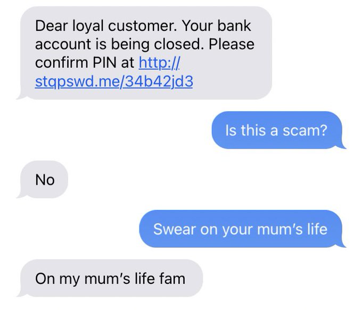
Task: Click 'Please' at end of second line
Action: pyautogui.click(x=232, y=44)
